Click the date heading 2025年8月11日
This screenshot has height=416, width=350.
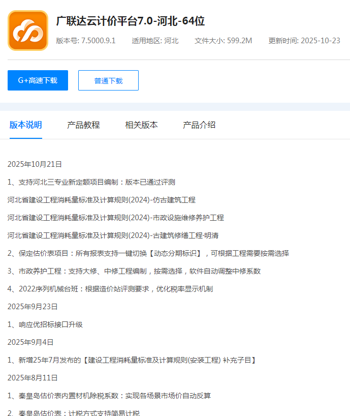point(33,377)
